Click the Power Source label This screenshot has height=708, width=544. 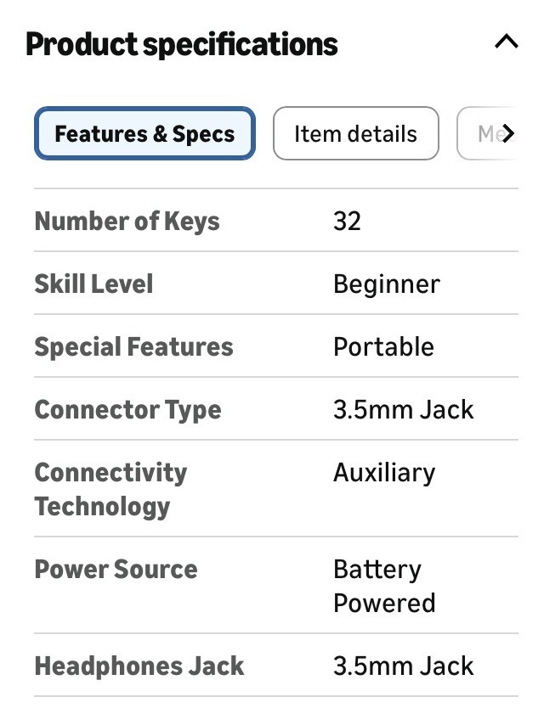click(116, 569)
